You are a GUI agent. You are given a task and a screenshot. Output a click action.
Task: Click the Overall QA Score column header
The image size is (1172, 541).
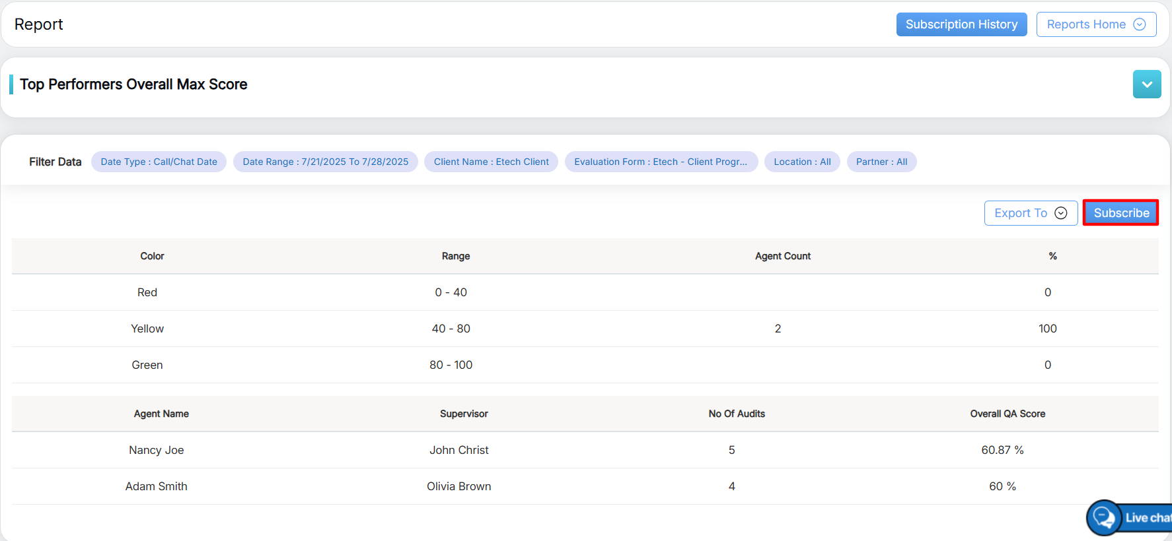[x=1007, y=414]
